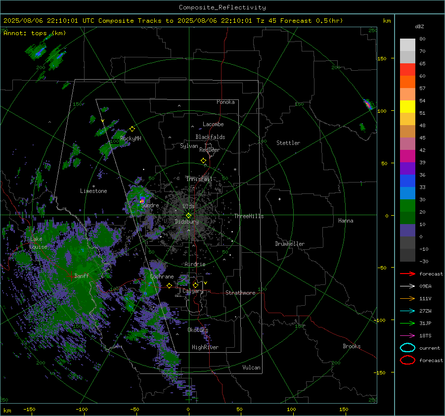Click the yellow diamond marker above Calgary
The image size is (445, 416).
point(195,285)
